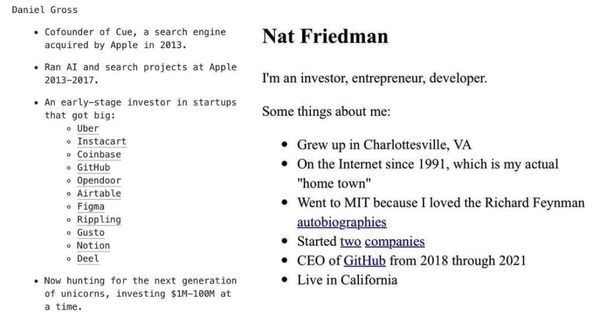The width and height of the screenshot is (593, 315).
Task: Open the GitHub link in Daniel Gross's list
Action: click(93, 167)
